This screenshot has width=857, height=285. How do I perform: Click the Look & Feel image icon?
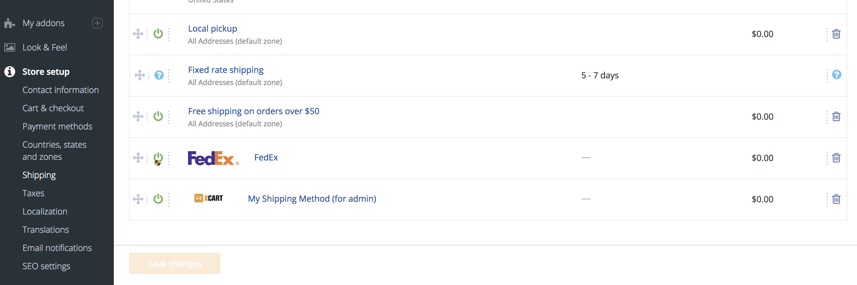point(9,47)
